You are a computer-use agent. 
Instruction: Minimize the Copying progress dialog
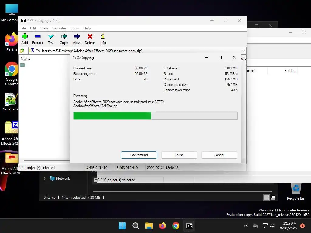tap(207, 57)
